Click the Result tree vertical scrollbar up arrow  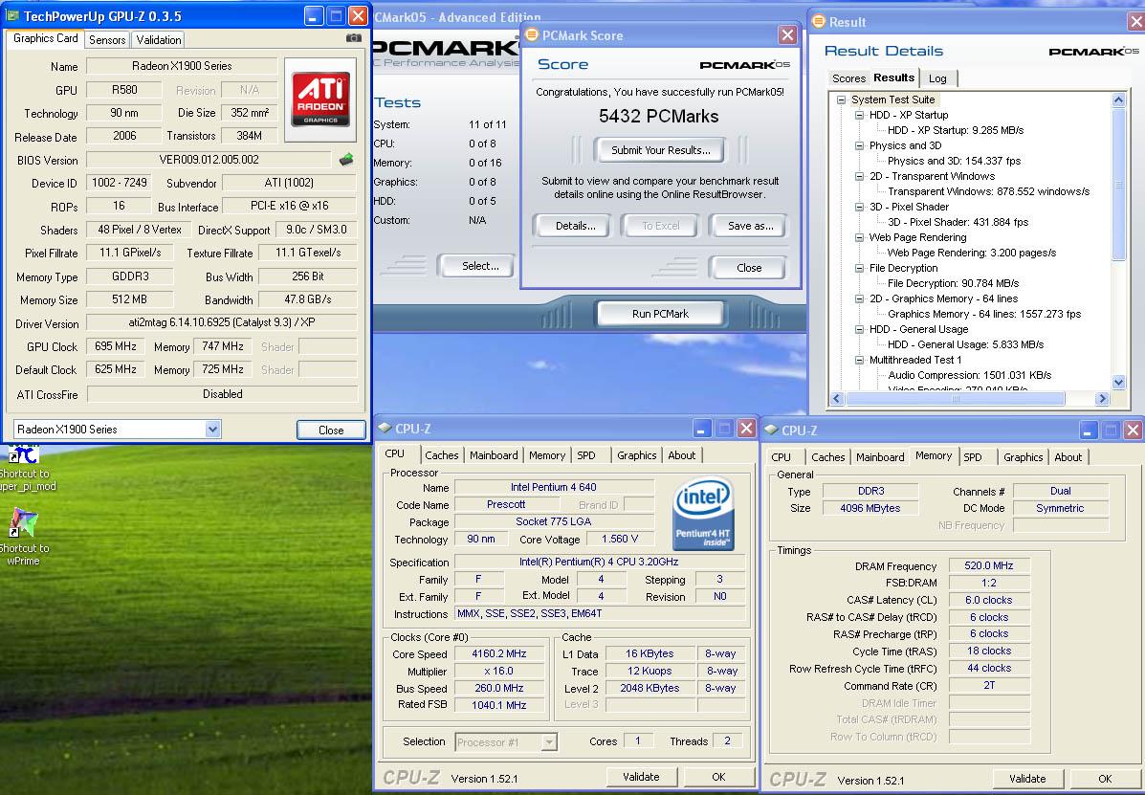click(1119, 100)
